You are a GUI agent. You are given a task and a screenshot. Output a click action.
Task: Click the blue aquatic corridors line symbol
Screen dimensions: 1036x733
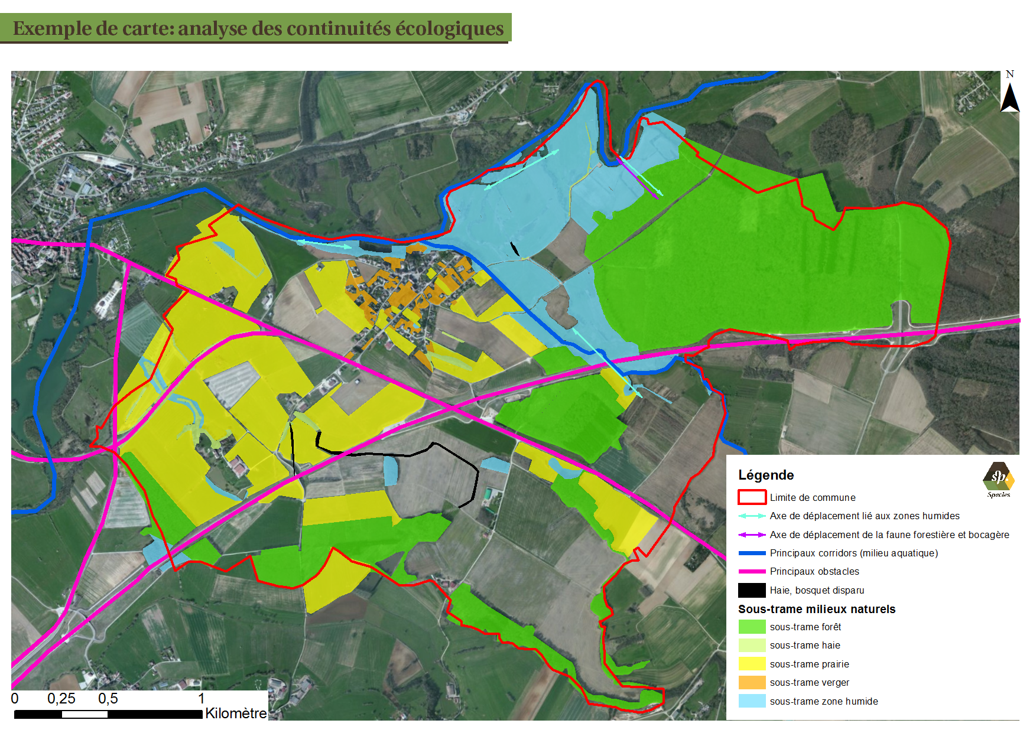click(752, 553)
